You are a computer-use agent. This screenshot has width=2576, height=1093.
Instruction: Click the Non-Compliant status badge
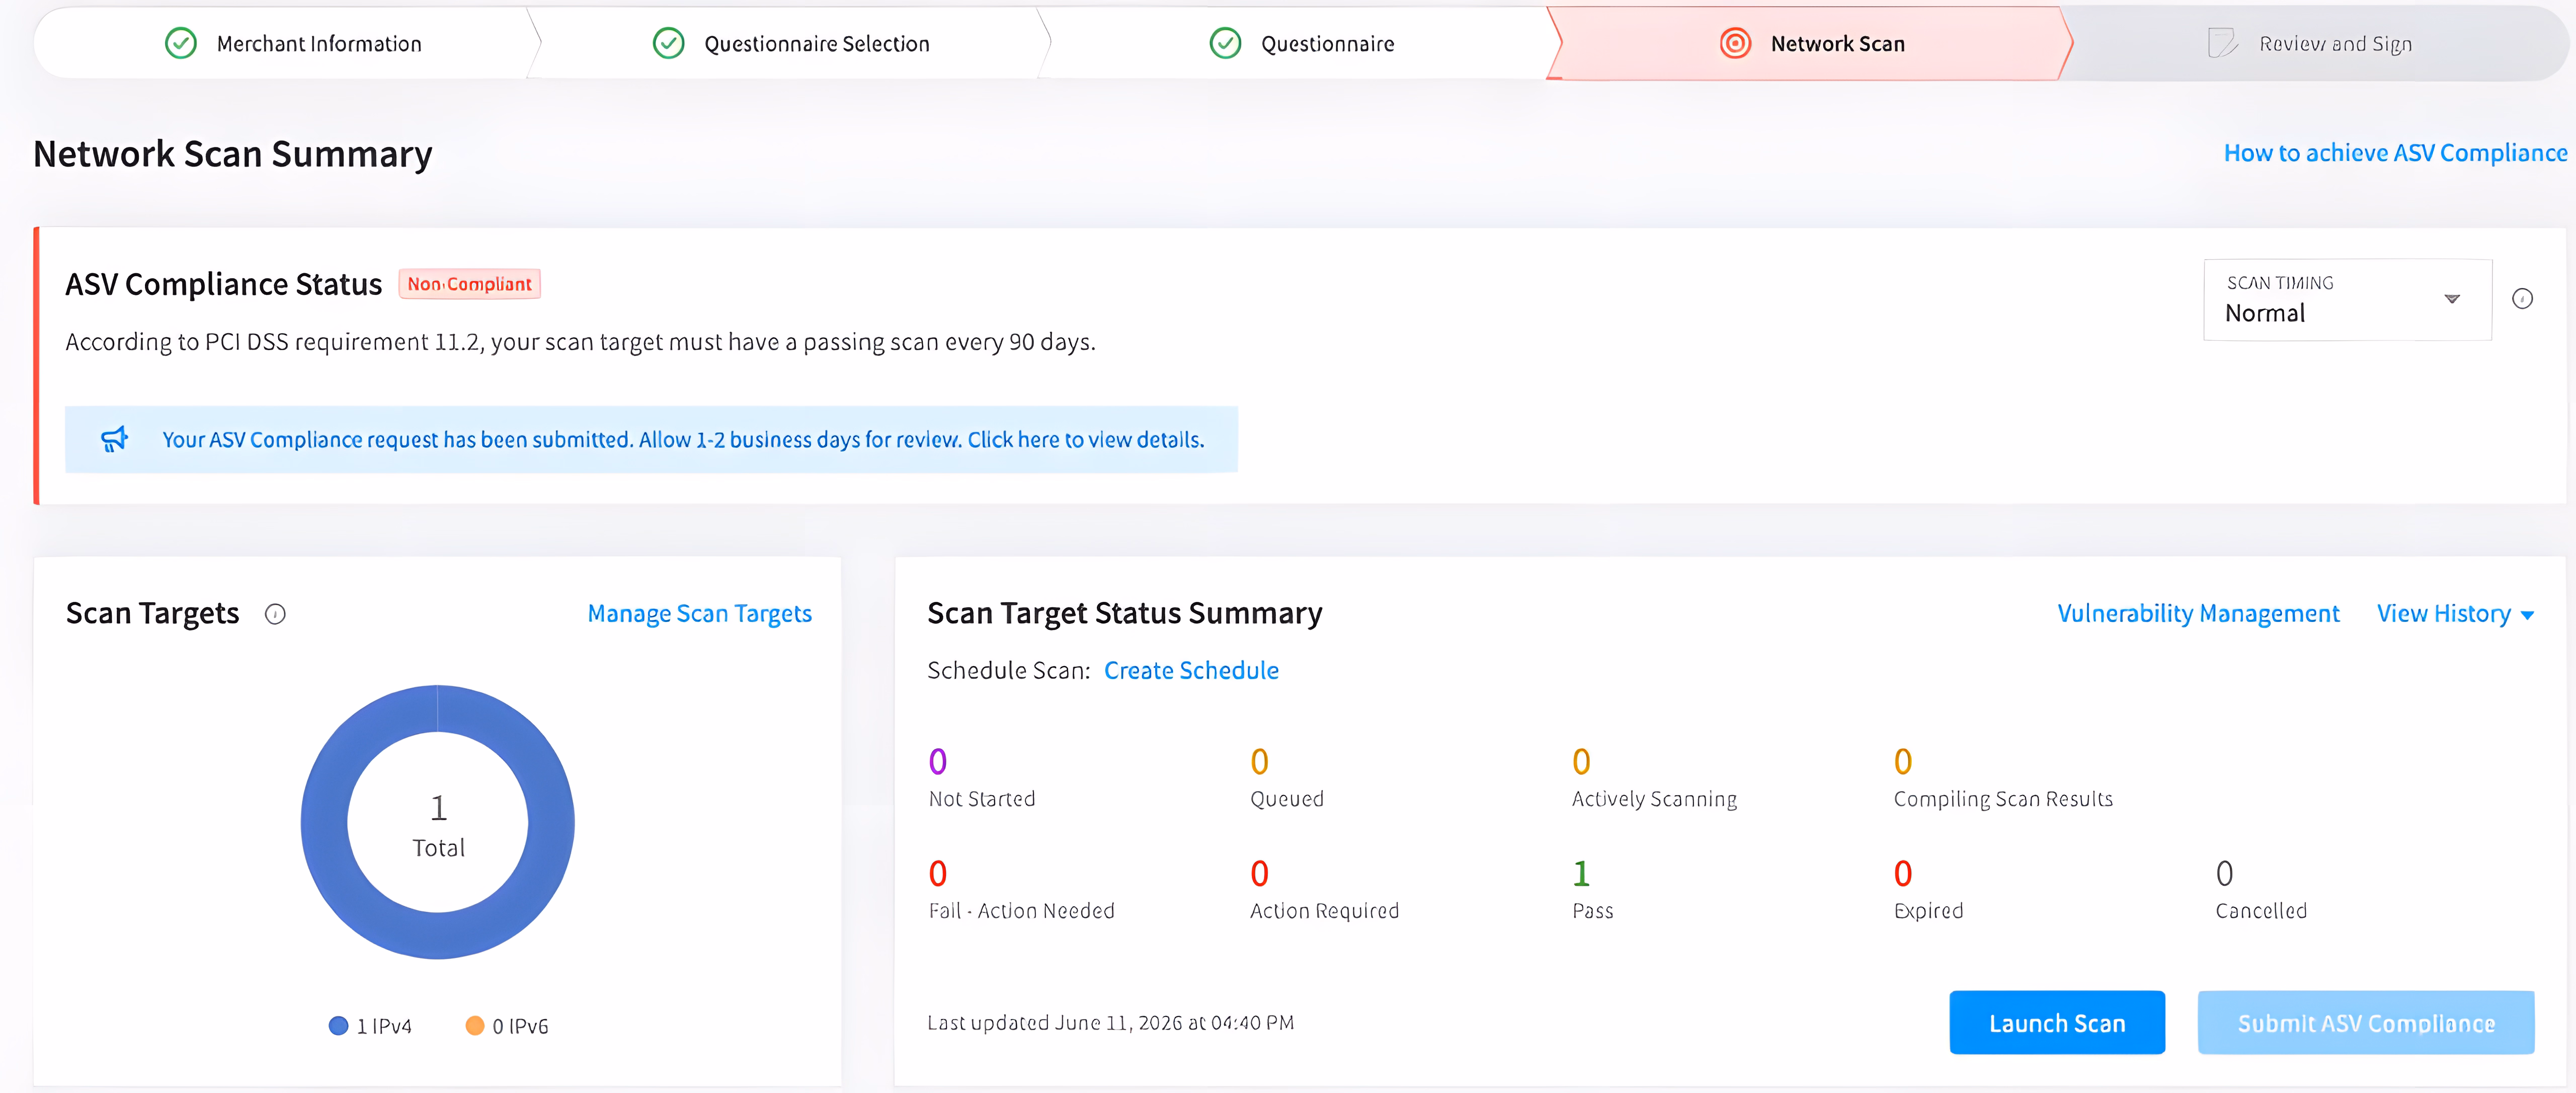tap(469, 284)
